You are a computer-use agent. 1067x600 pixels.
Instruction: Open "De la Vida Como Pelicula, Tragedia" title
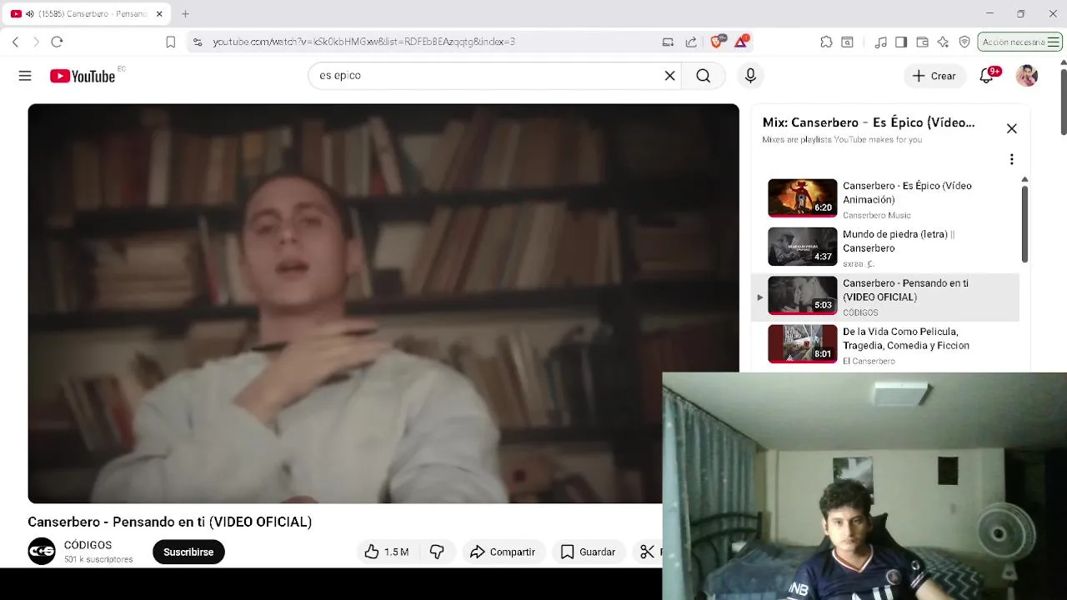coord(906,338)
